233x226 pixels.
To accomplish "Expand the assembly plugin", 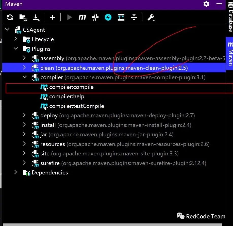I will click(25, 58).
